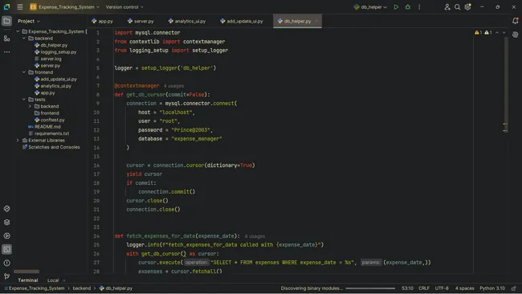This screenshot has height=294, width=522.
Task: Open the Git tool window
Action: [6, 276]
